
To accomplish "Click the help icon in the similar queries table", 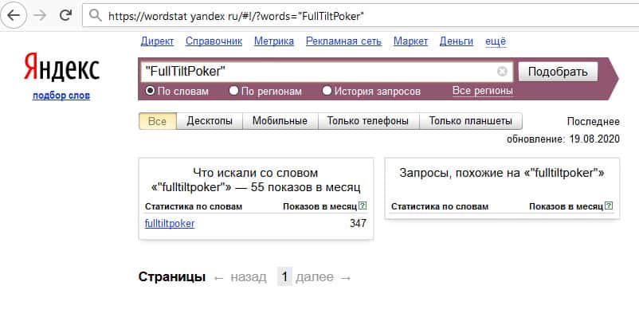I will tap(609, 206).
